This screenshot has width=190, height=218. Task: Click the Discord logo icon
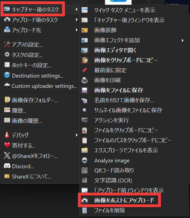tap(7, 166)
